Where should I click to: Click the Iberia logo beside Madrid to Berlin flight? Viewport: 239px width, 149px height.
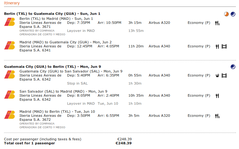(x=10, y=115)
